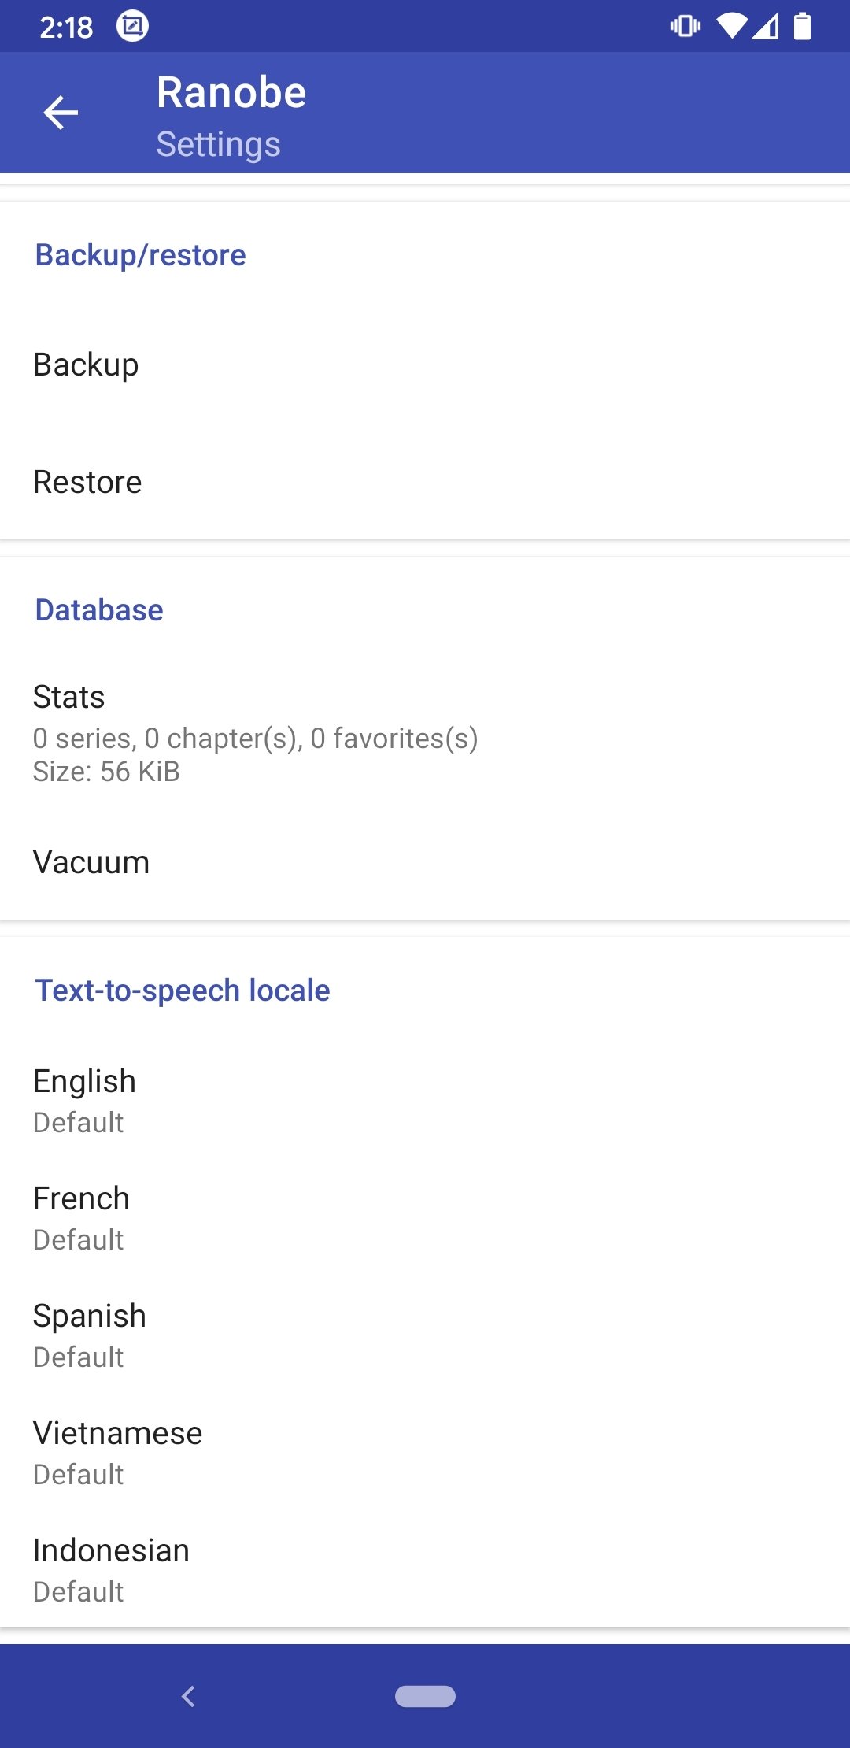Screen dimensions: 850x1748
Task: Tap the Wi-Fi signal status icon
Action: (x=732, y=27)
